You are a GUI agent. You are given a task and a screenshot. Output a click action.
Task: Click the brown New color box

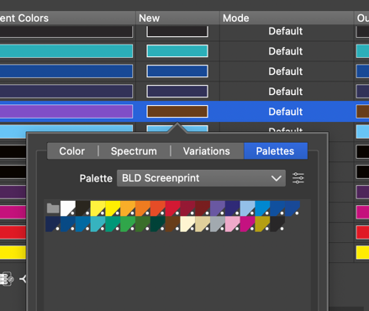[x=177, y=112]
